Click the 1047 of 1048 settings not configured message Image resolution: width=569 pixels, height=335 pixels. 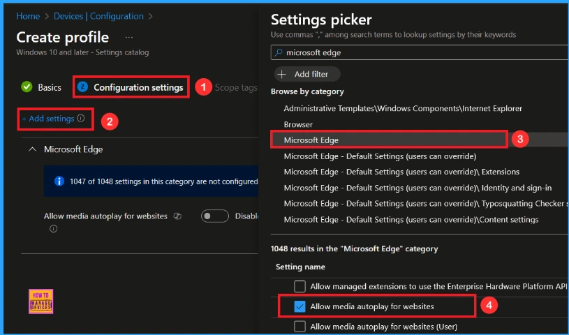[163, 181]
